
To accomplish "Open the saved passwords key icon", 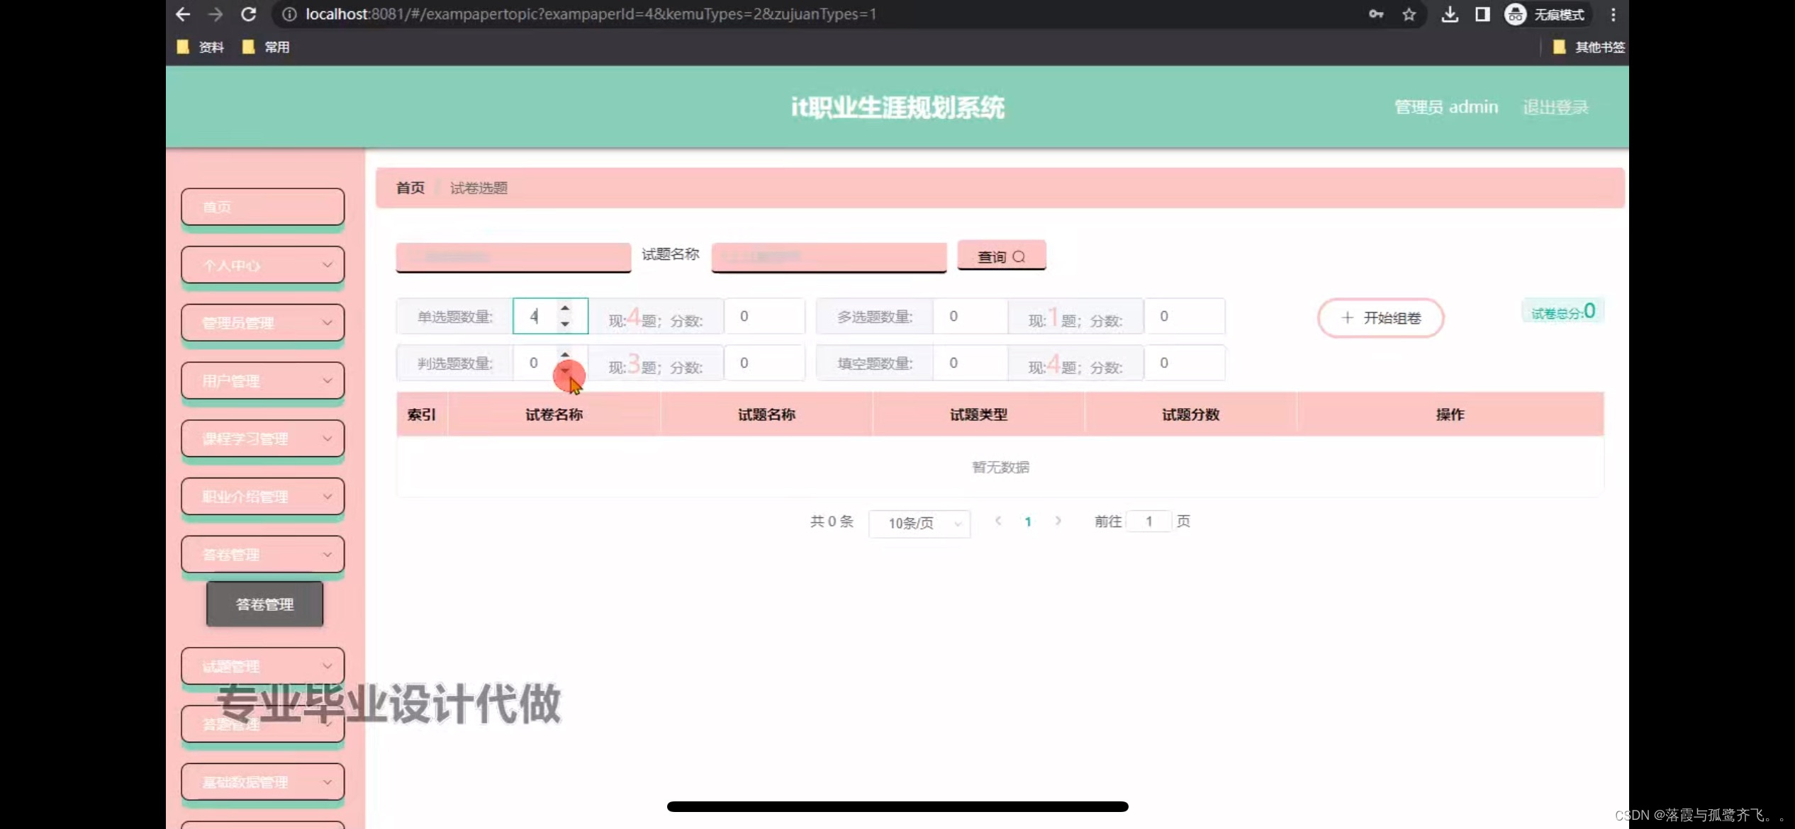I will click(1375, 14).
